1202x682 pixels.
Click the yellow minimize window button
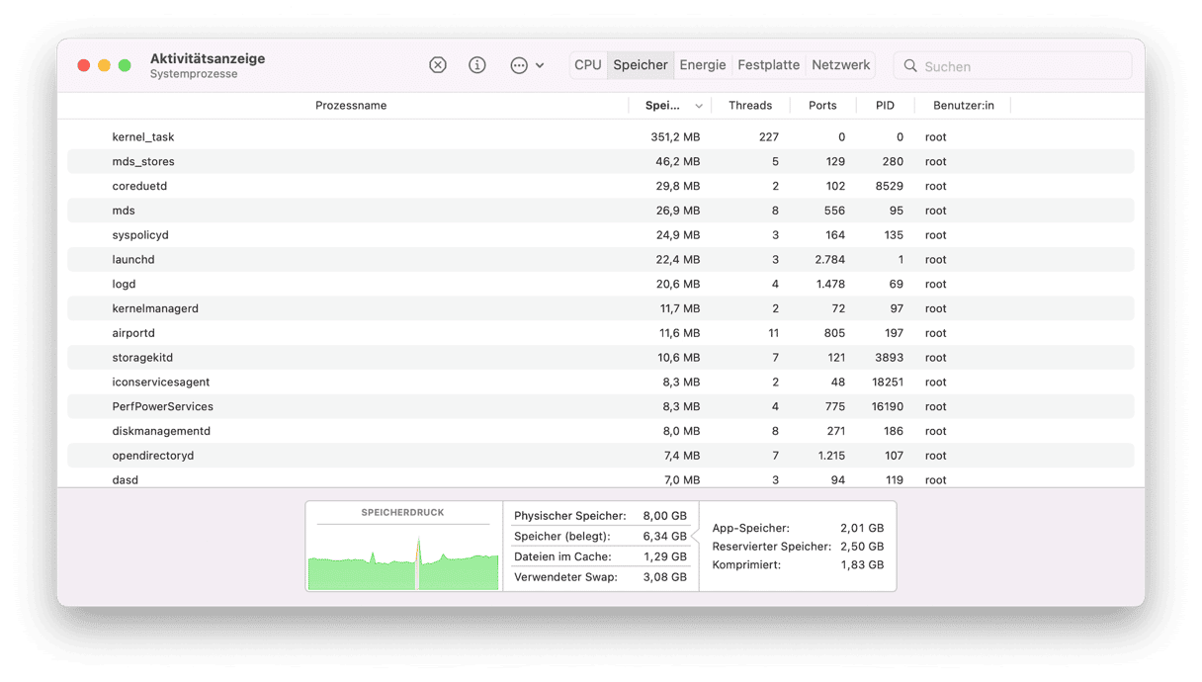point(104,65)
